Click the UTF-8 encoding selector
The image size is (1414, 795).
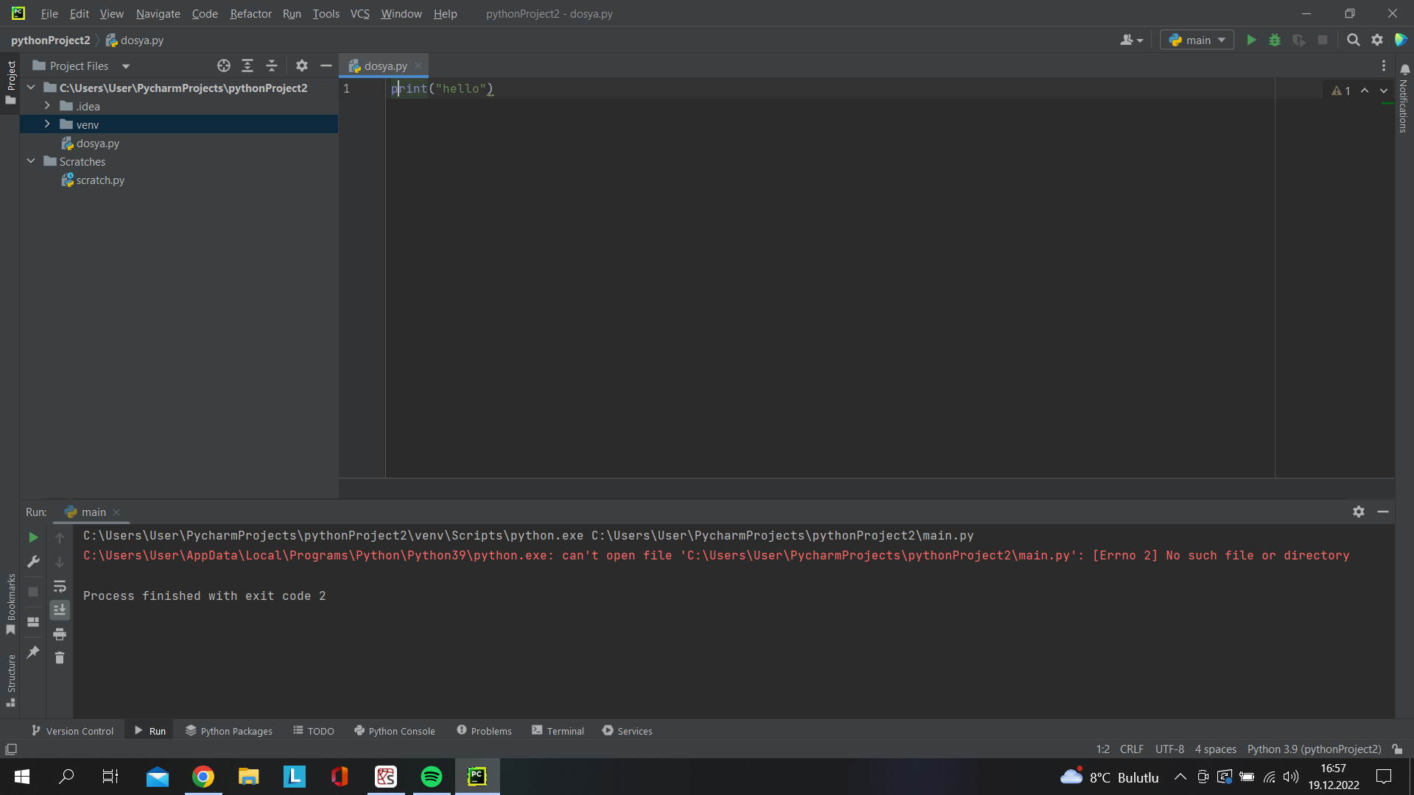click(x=1169, y=749)
